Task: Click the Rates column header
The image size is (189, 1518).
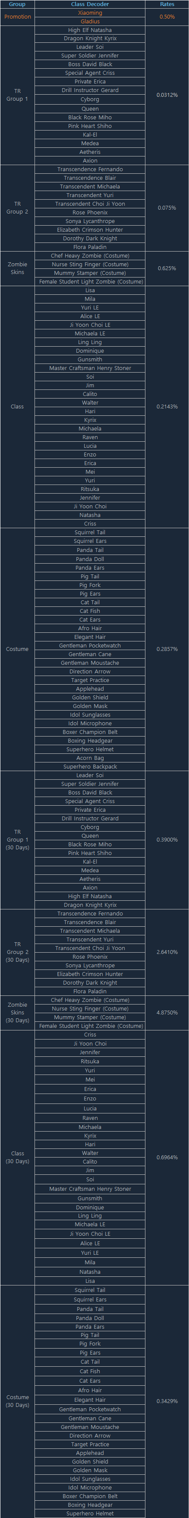Action: pos(167,4)
